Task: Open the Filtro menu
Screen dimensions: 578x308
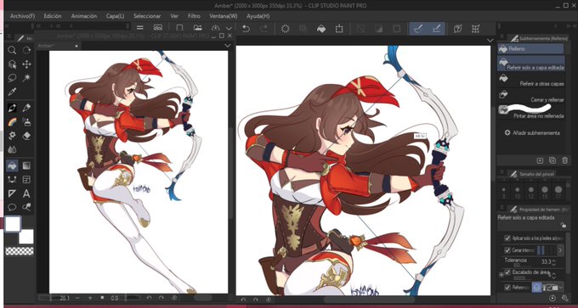Action: click(194, 16)
